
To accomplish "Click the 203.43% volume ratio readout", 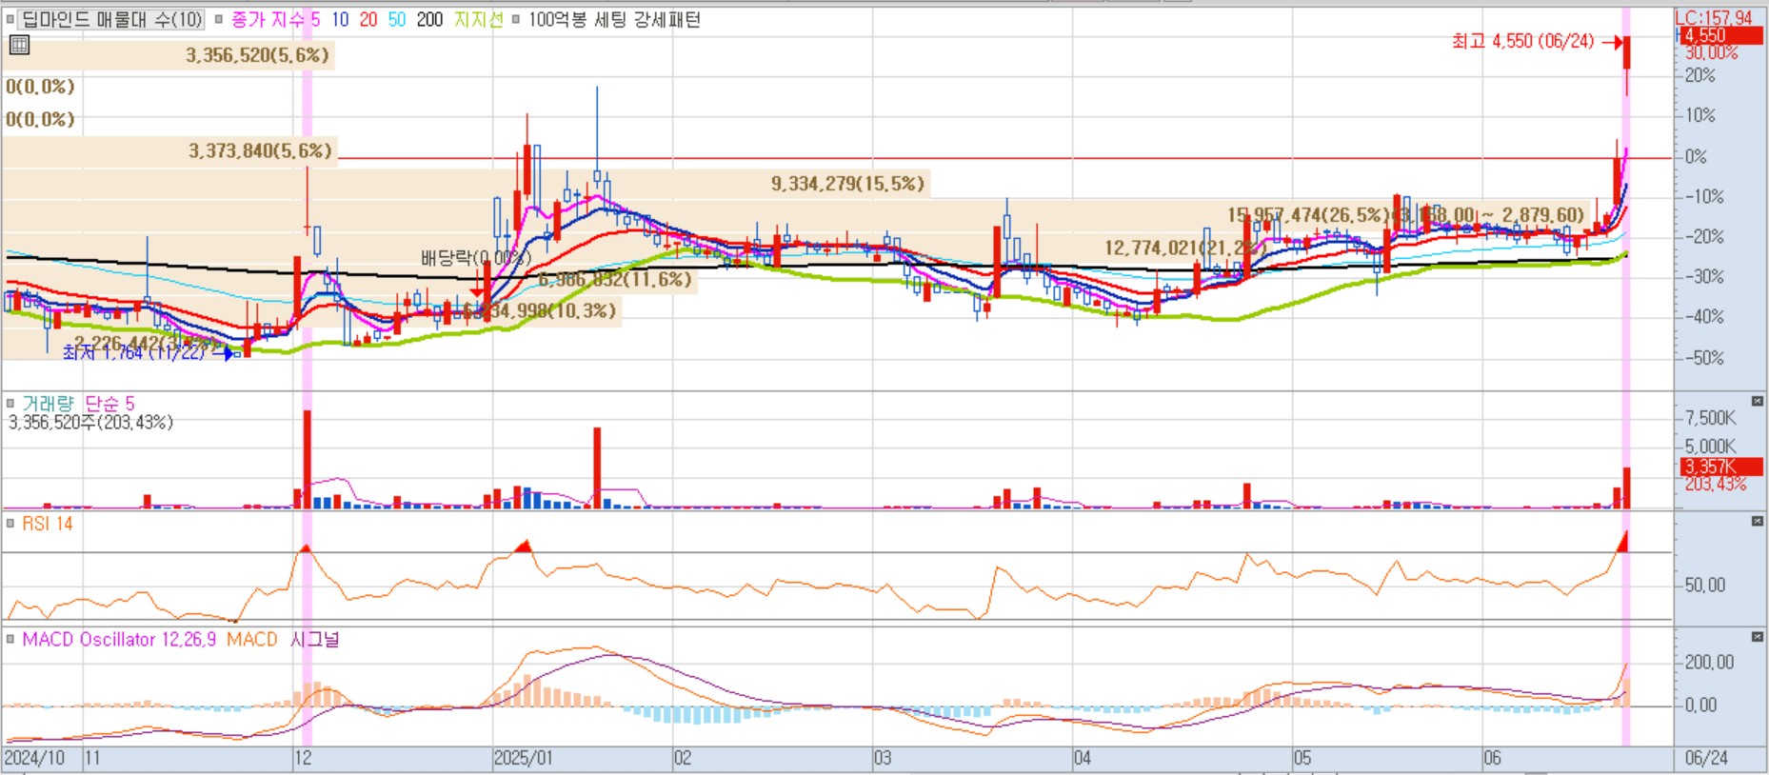I will pyautogui.click(x=1716, y=484).
